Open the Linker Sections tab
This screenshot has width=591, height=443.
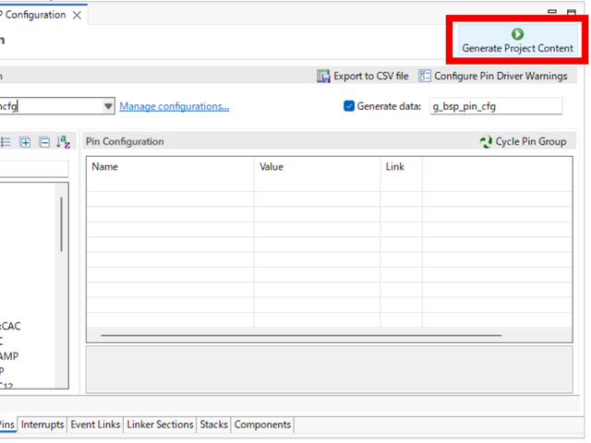[x=160, y=425]
